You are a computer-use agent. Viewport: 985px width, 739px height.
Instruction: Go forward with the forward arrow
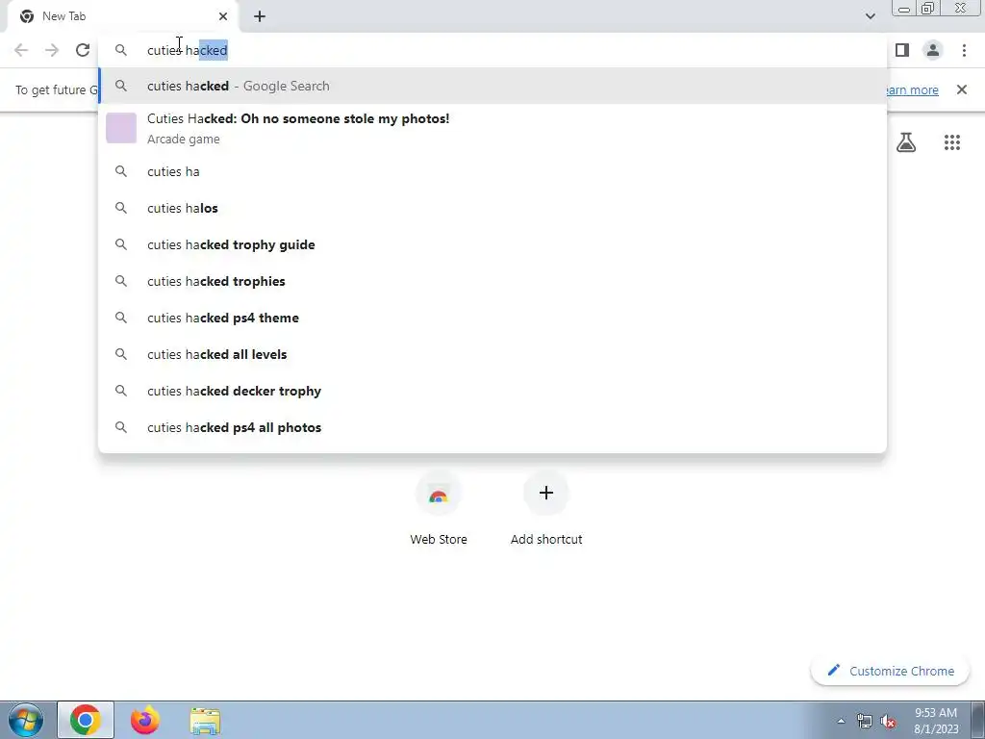tap(52, 50)
